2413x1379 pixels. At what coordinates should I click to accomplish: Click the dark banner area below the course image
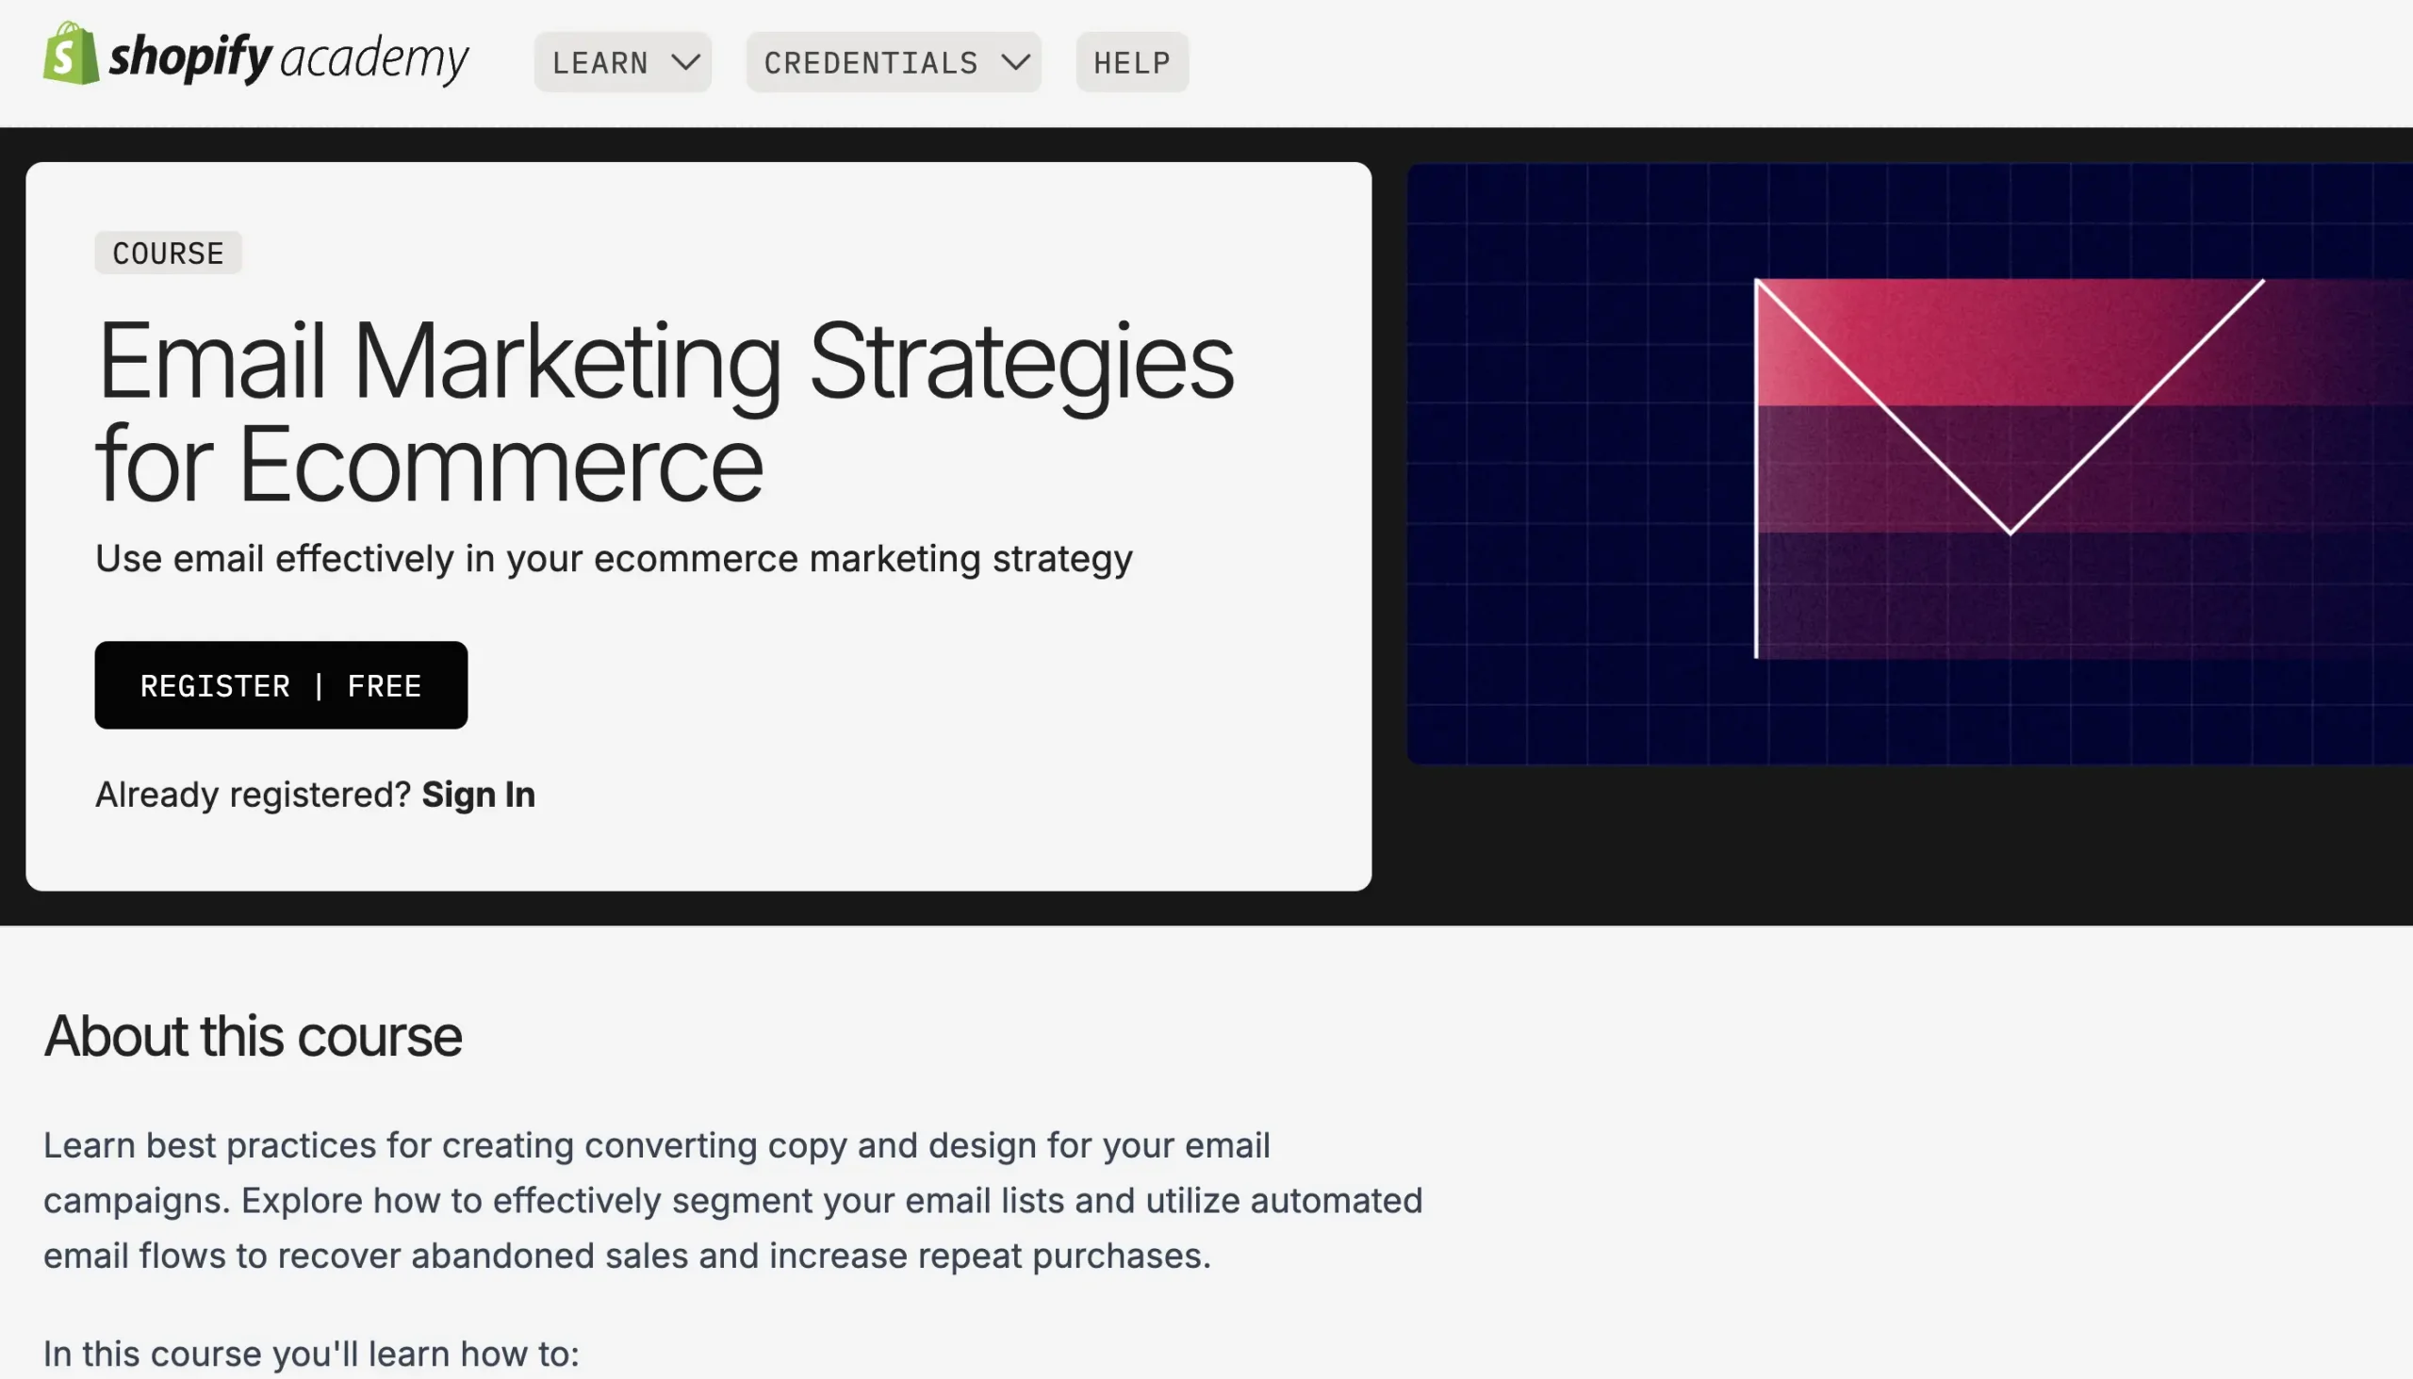coord(1894,843)
